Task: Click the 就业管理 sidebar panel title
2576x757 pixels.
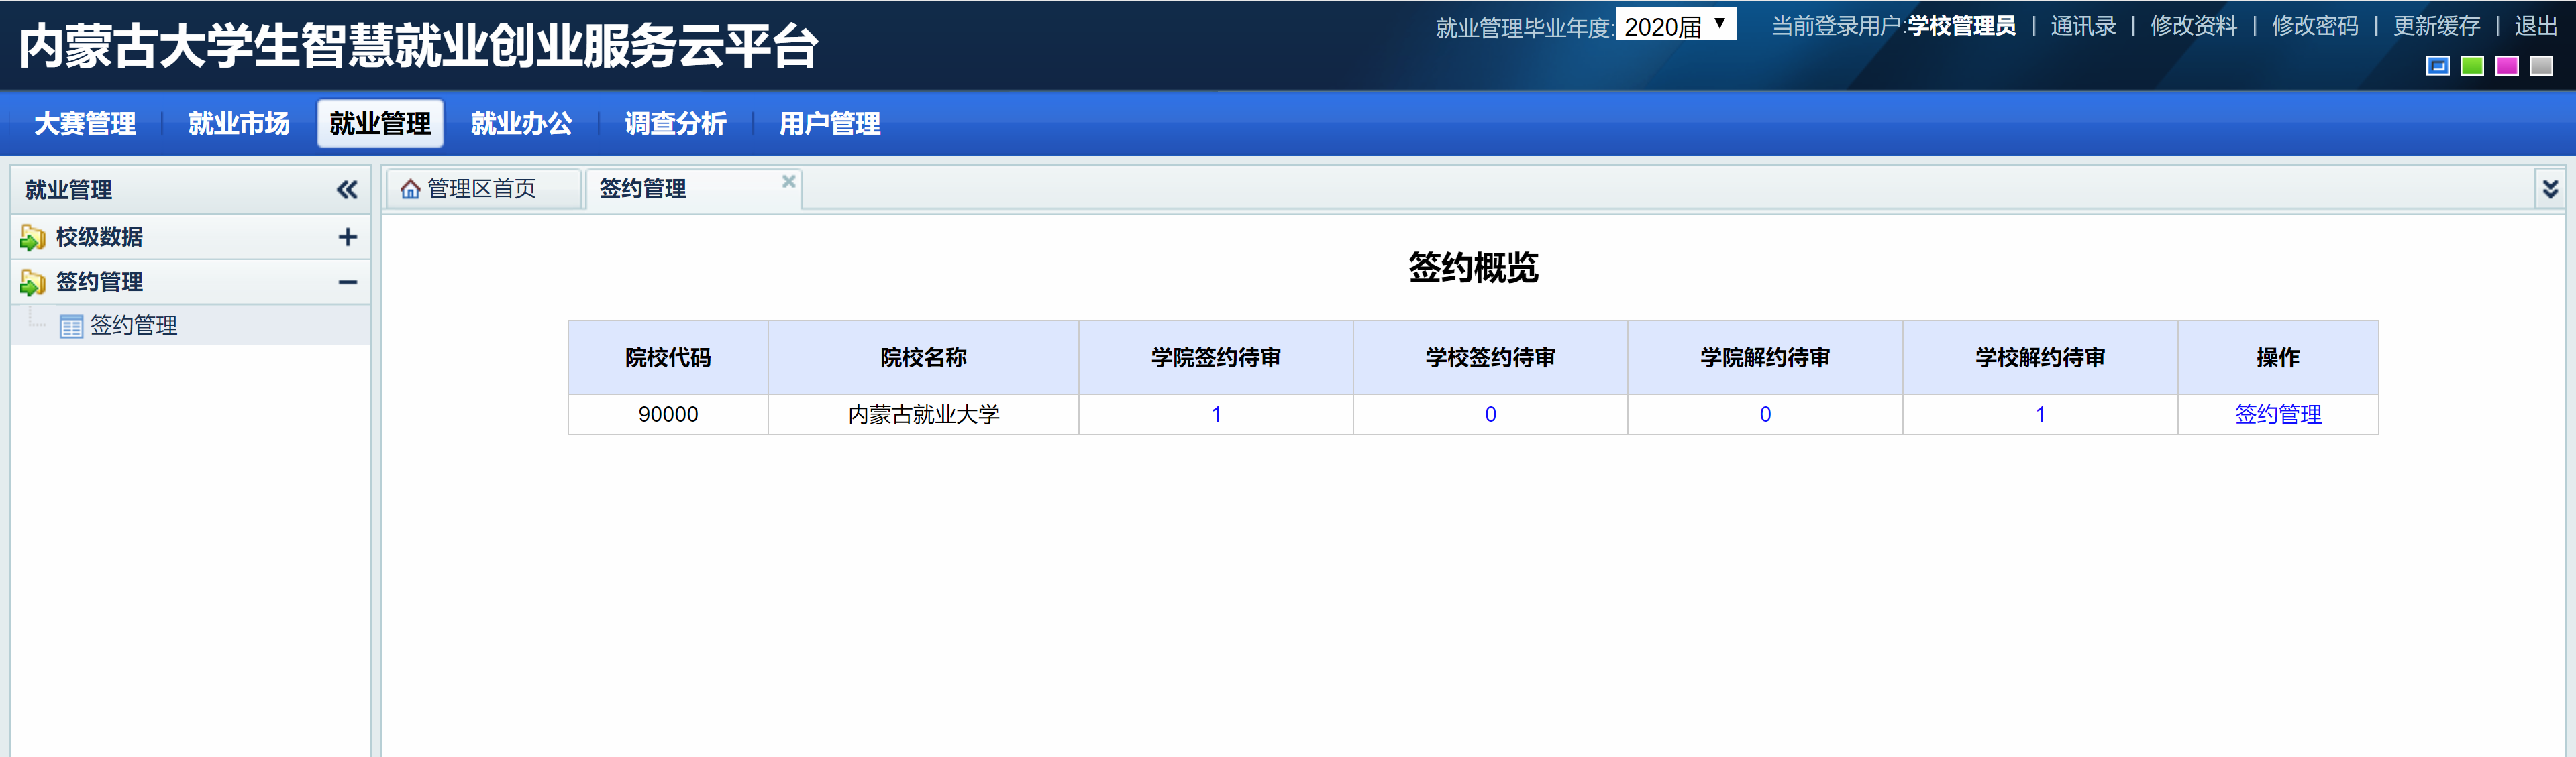Action: click(68, 190)
